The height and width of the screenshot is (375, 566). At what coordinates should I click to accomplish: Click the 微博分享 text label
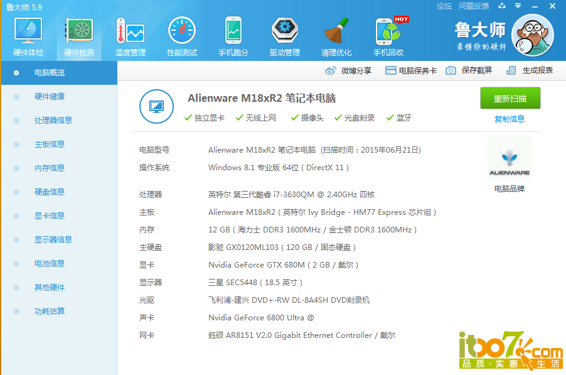[x=356, y=70]
